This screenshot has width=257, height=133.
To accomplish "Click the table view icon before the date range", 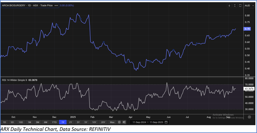I will coord(124,122).
